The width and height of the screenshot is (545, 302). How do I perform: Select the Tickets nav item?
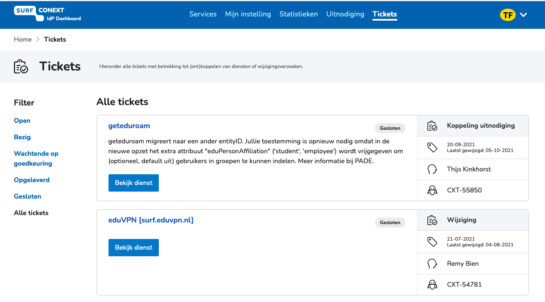tap(385, 14)
